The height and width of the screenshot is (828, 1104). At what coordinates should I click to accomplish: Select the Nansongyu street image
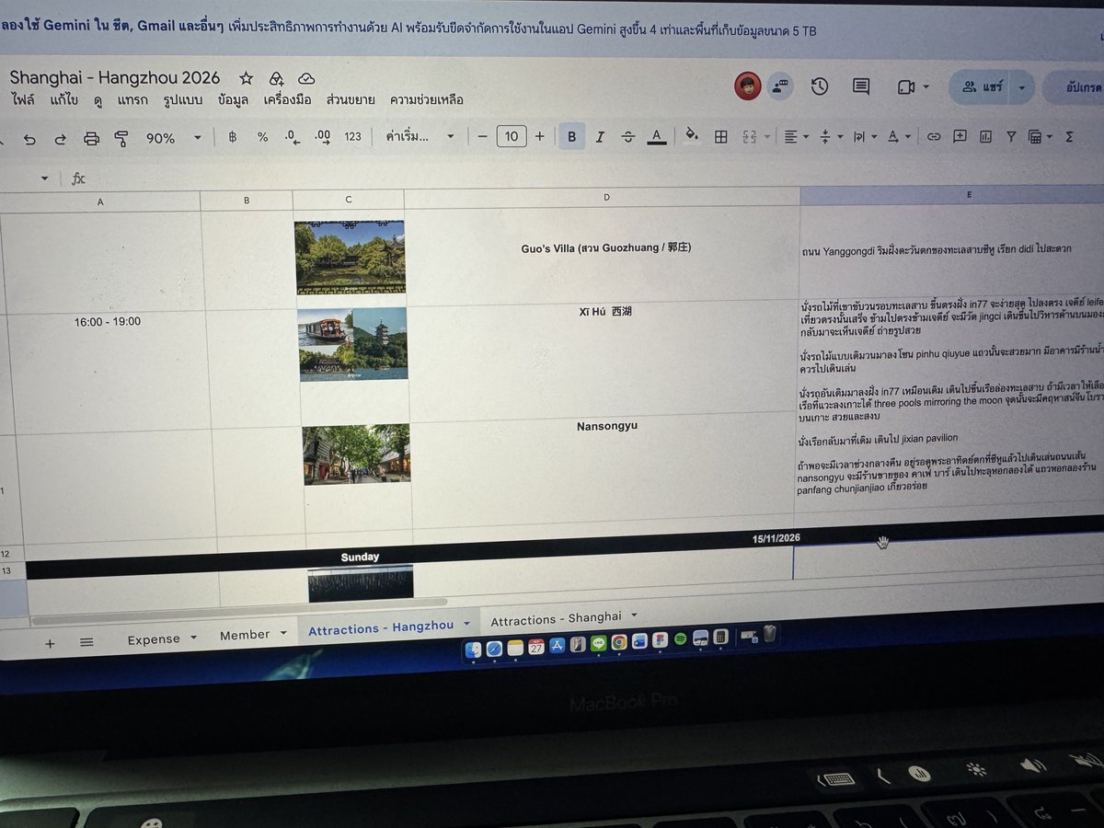357,454
